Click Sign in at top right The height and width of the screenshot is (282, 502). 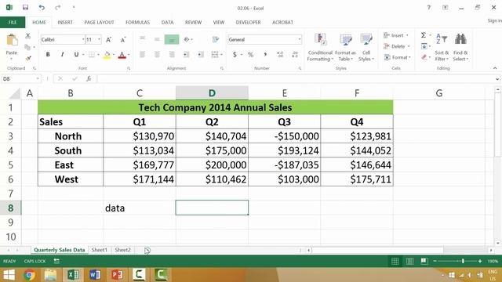coord(495,20)
